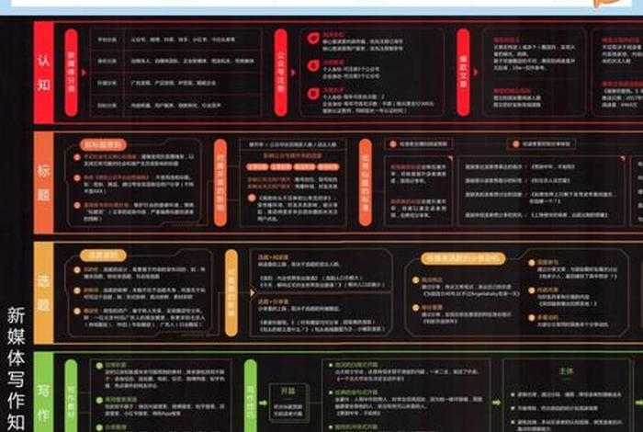Click the 新媒体写作 vertical title at bottom left
The image size is (643, 432).
[x=16, y=368]
